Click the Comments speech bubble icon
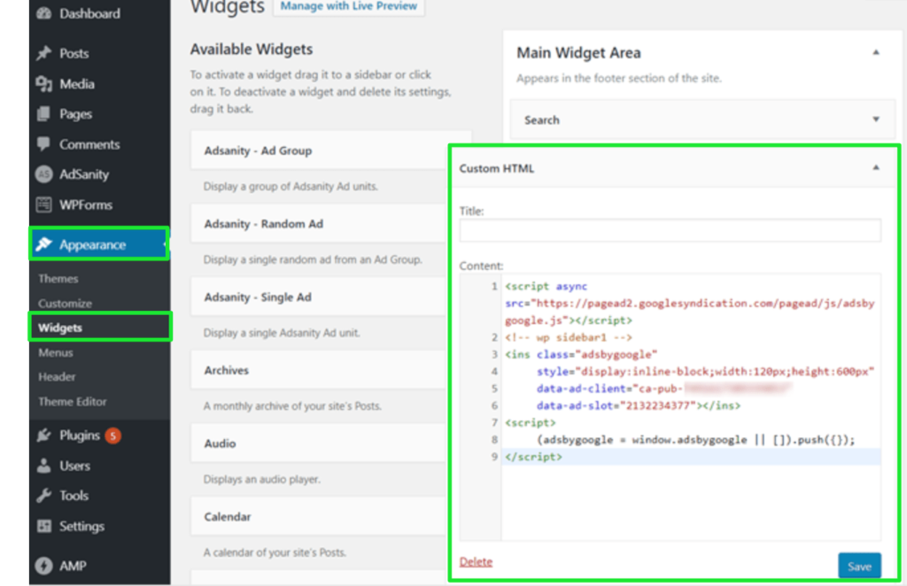 (44, 144)
